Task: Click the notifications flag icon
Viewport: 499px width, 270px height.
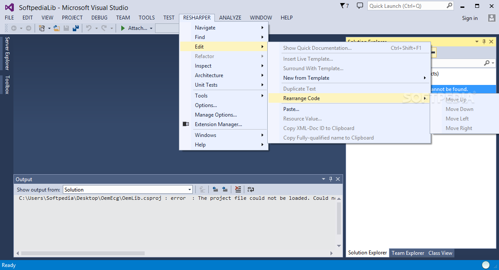Action: (344, 6)
